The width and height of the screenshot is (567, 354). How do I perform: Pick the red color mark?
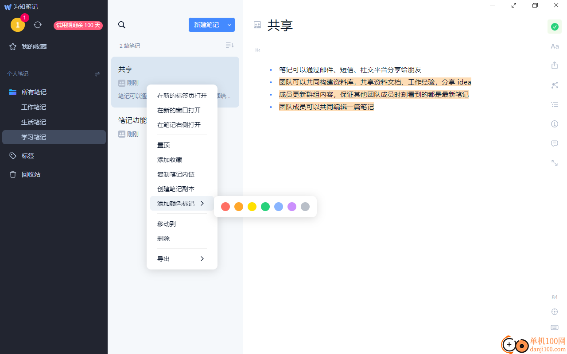click(x=225, y=207)
